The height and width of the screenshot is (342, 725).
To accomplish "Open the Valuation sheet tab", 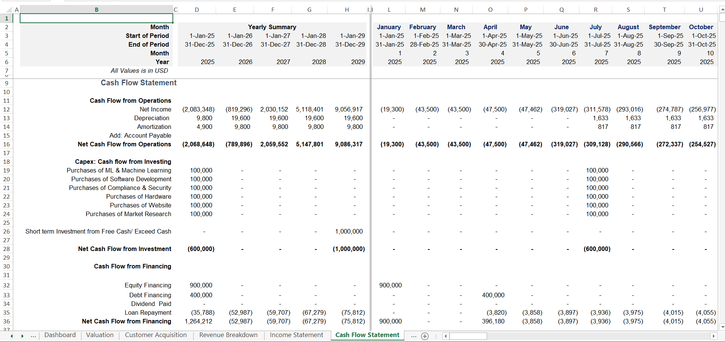I will [x=100, y=335].
